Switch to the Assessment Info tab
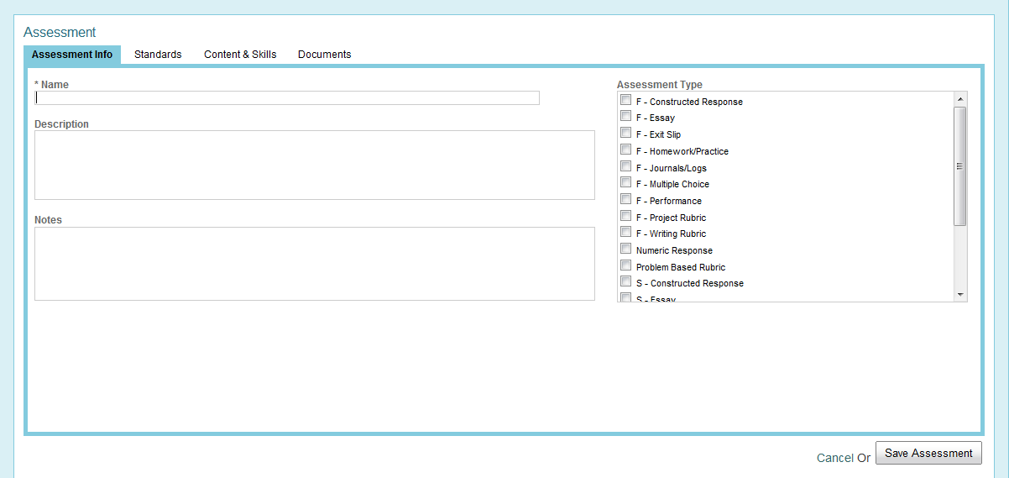Screen dimensions: 1009x478 tap(72, 55)
